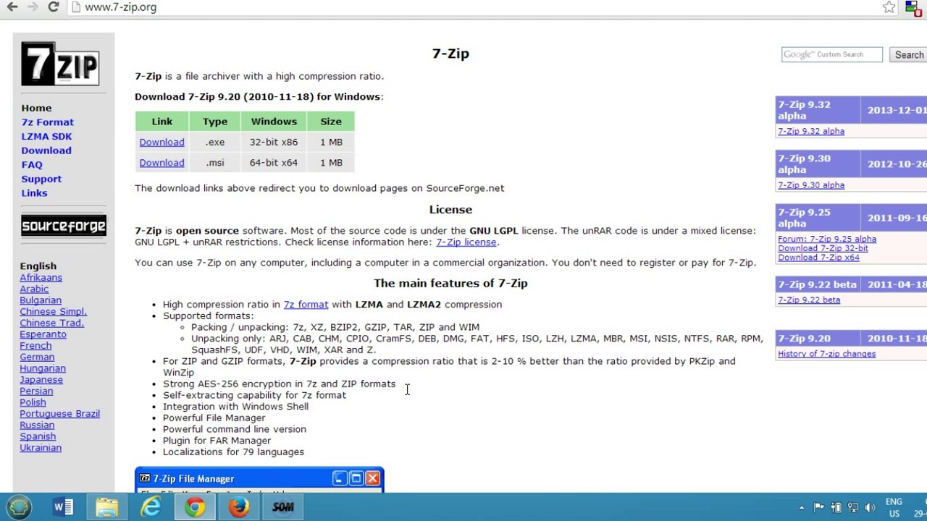The image size is (927, 521).
Task: Open Firefox from the taskbar
Action: (x=239, y=507)
